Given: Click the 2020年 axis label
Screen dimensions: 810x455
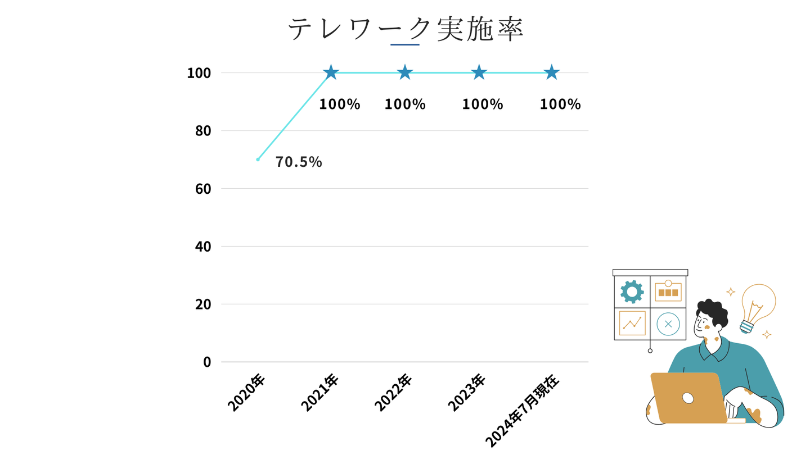Looking at the screenshot, I should pos(246,393).
